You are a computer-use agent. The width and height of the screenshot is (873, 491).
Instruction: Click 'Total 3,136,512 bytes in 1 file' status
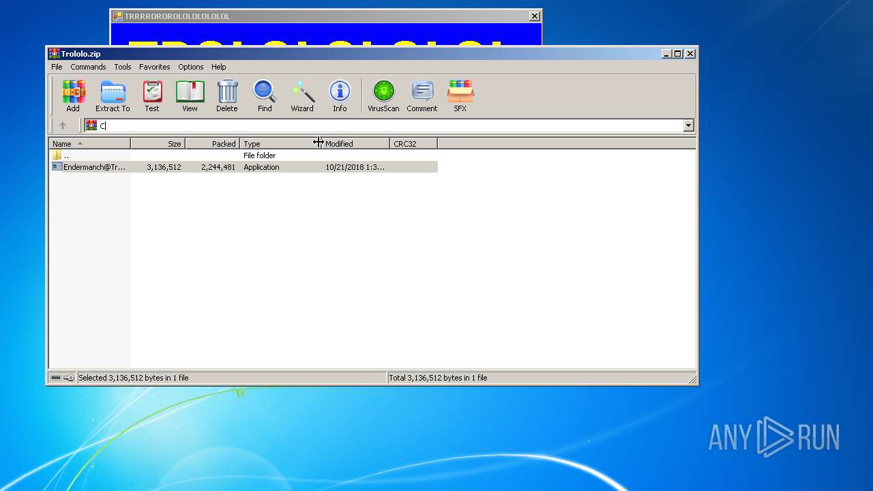pos(438,378)
